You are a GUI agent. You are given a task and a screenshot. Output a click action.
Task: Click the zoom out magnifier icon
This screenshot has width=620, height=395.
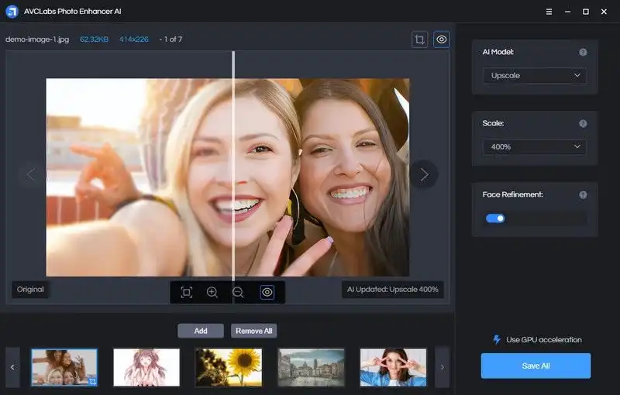238,292
